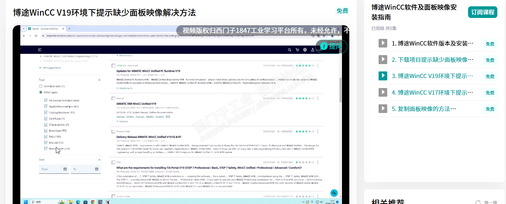
Task: Click the 订阅课程 subscribe button
Action: (483, 12)
